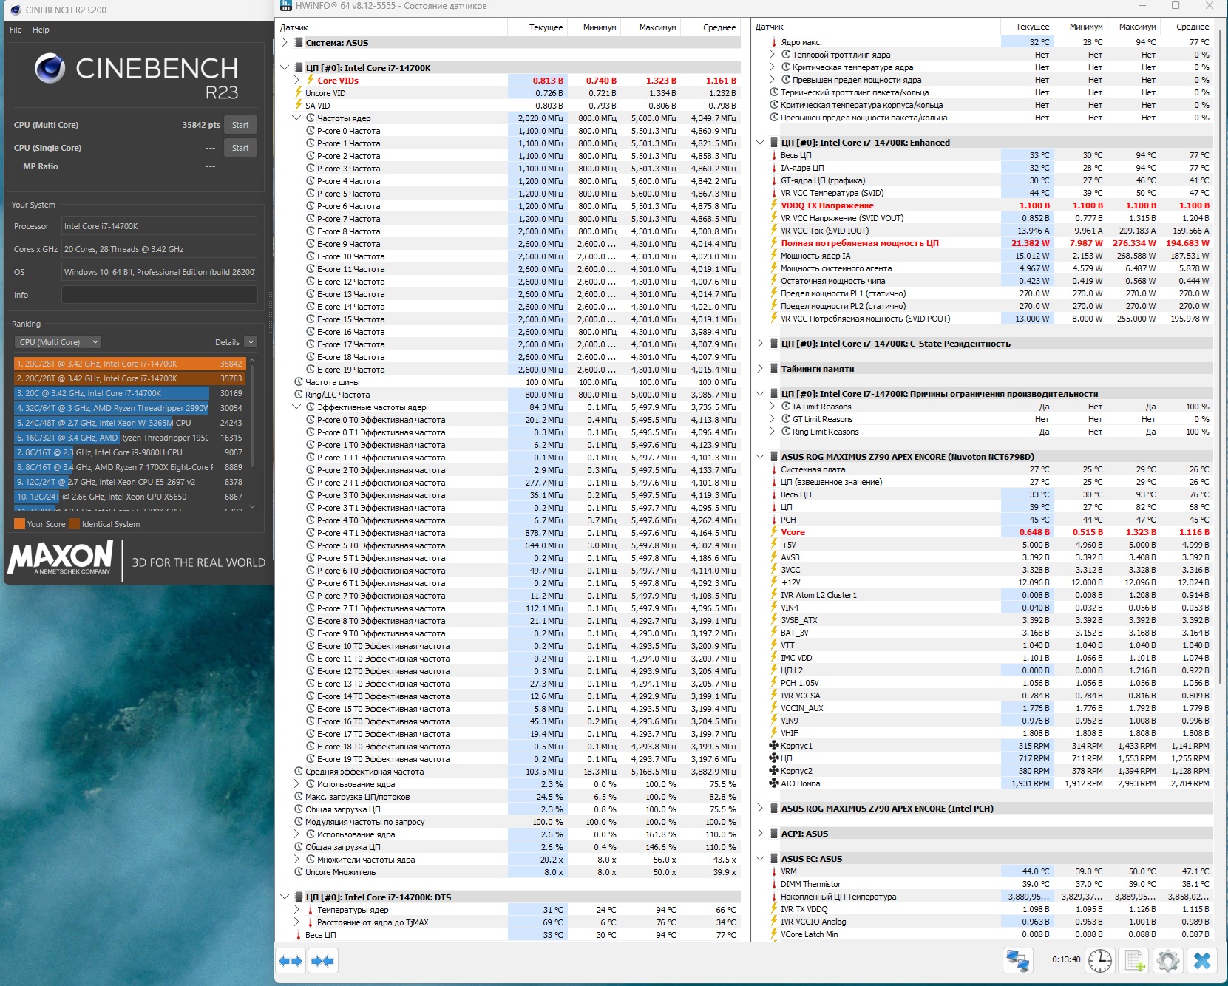
Task: Click the Identical System legend swatch
Action: click(74, 524)
